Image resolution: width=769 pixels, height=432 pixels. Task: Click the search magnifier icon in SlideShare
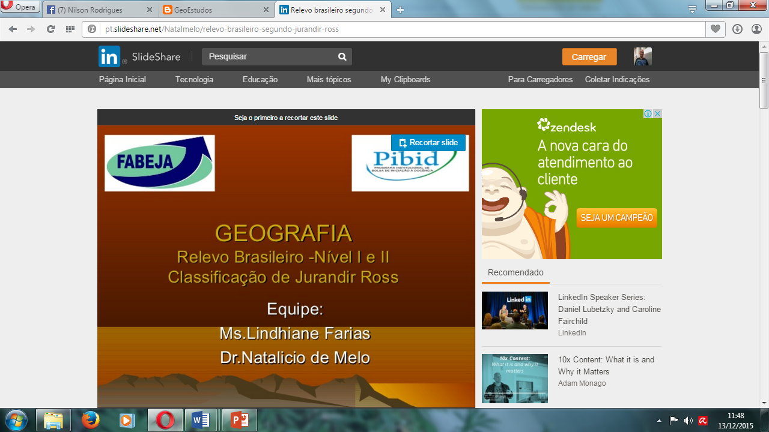[x=342, y=56]
